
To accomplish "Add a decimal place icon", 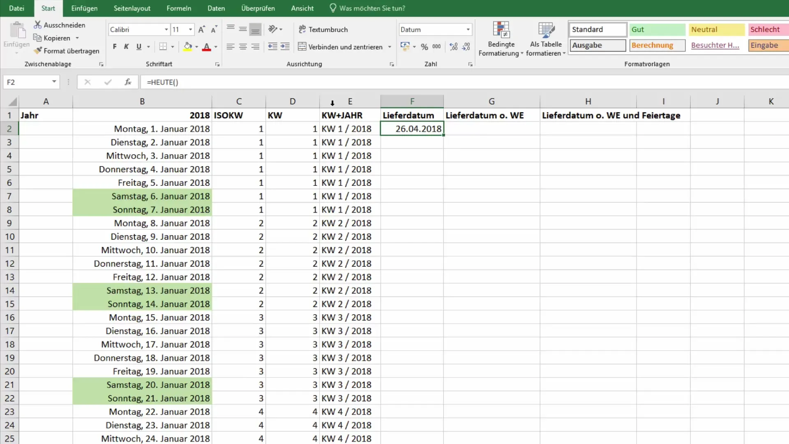I will pos(454,46).
